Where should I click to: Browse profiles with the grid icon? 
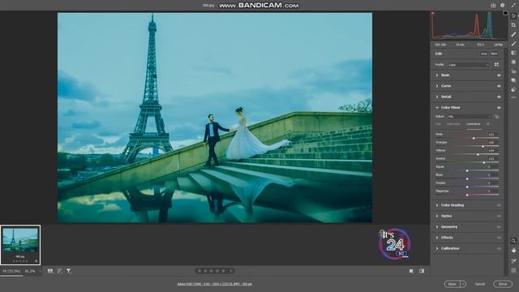click(x=496, y=65)
